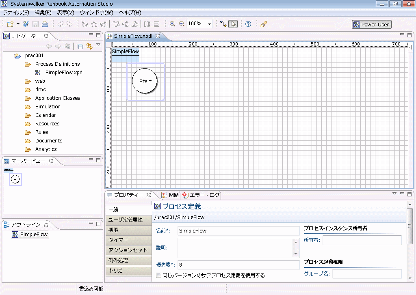Select SimpleFlow.xpdl in Navigator tree
Screen dimensions: 416x295
(65, 72)
